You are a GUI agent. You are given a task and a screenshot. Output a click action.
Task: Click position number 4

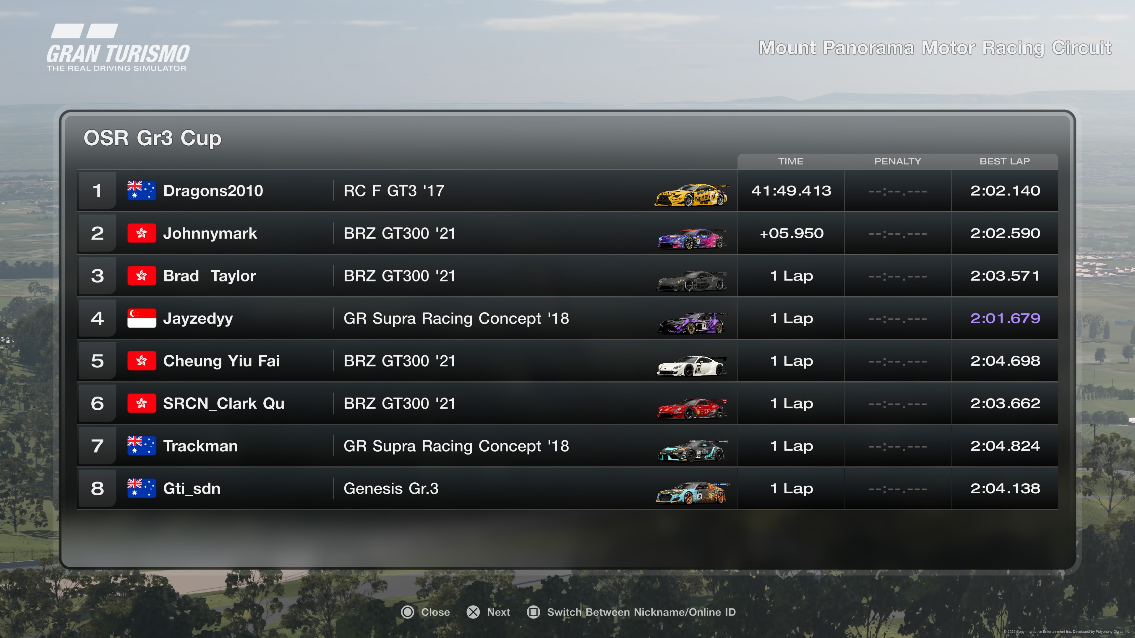(x=97, y=318)
